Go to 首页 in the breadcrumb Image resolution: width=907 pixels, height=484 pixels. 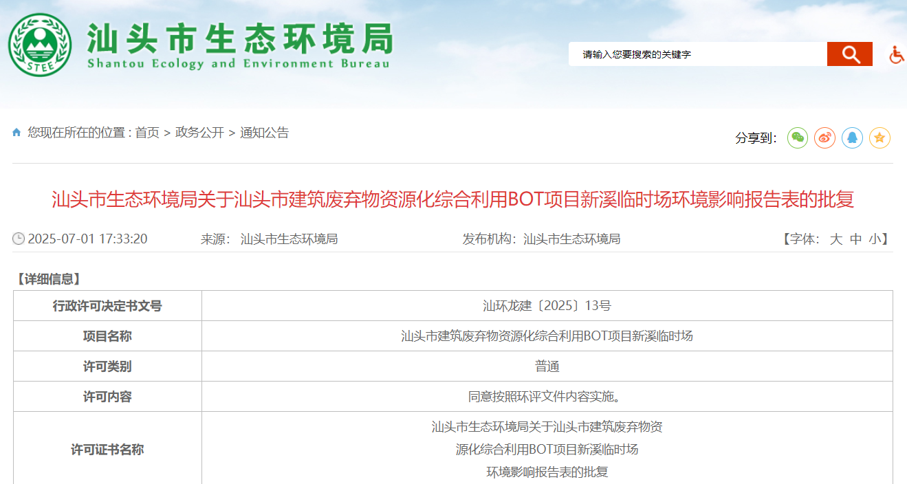click(x=146, y=133)
